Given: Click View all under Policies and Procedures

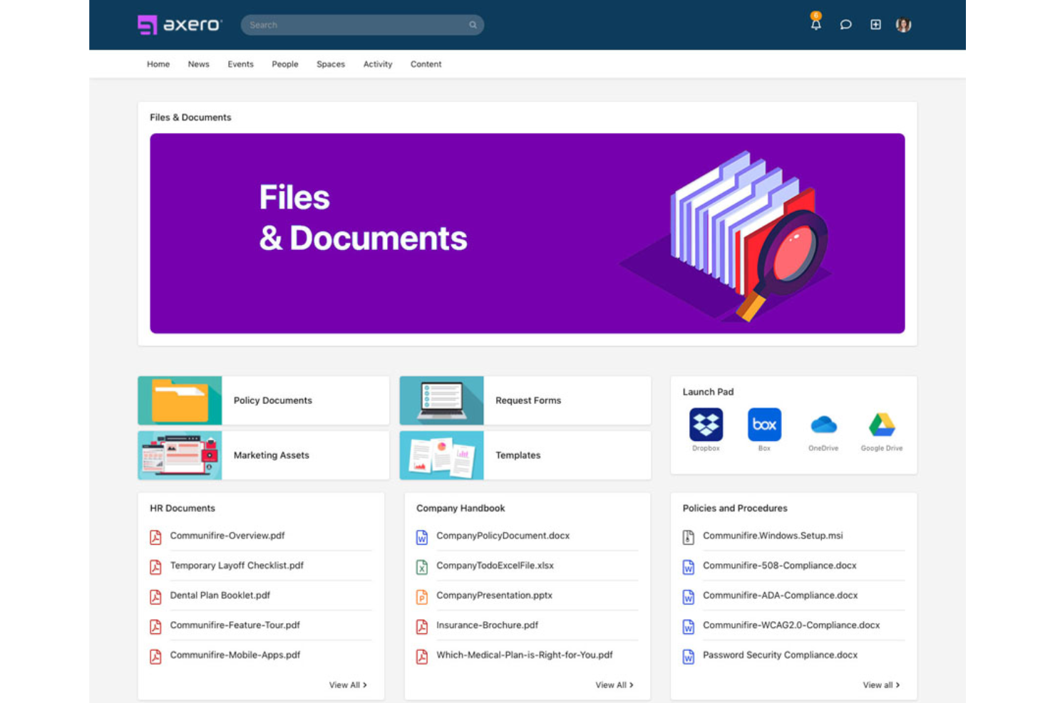Looking at the screenshot, I should tap(881, 685).
